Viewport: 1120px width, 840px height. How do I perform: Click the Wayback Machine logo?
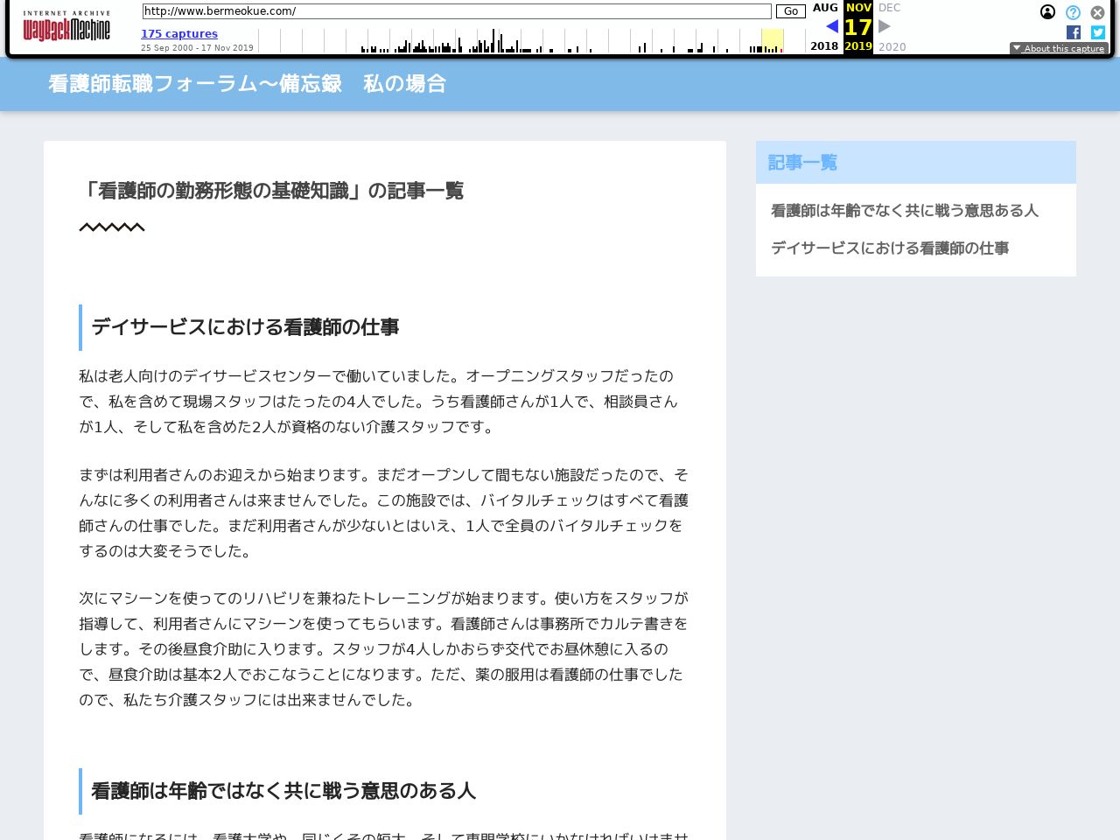point(66,27)
